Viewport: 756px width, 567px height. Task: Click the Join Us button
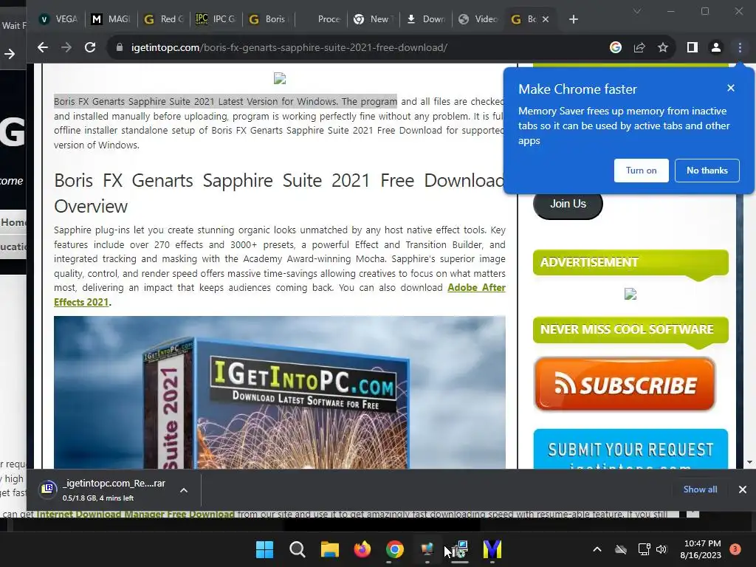pos(568,205)
